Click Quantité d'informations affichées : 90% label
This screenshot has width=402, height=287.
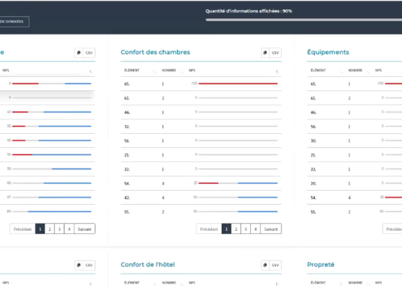[249, 11]
